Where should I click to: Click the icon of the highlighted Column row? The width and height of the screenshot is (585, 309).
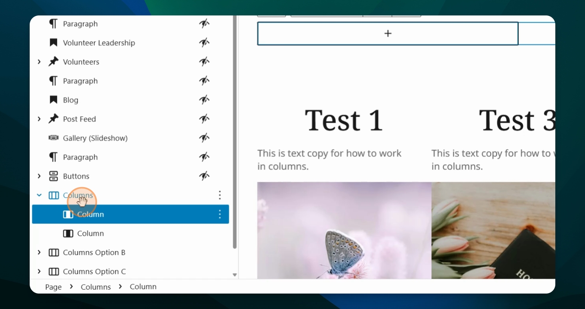68,214
